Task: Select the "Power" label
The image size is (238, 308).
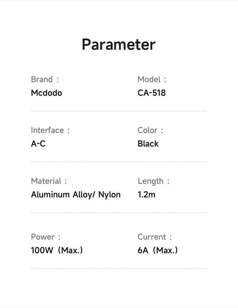Action: coord(43,237)
